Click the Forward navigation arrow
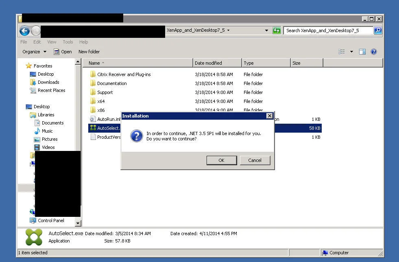The image size is (399, 262). click(36, 31)
